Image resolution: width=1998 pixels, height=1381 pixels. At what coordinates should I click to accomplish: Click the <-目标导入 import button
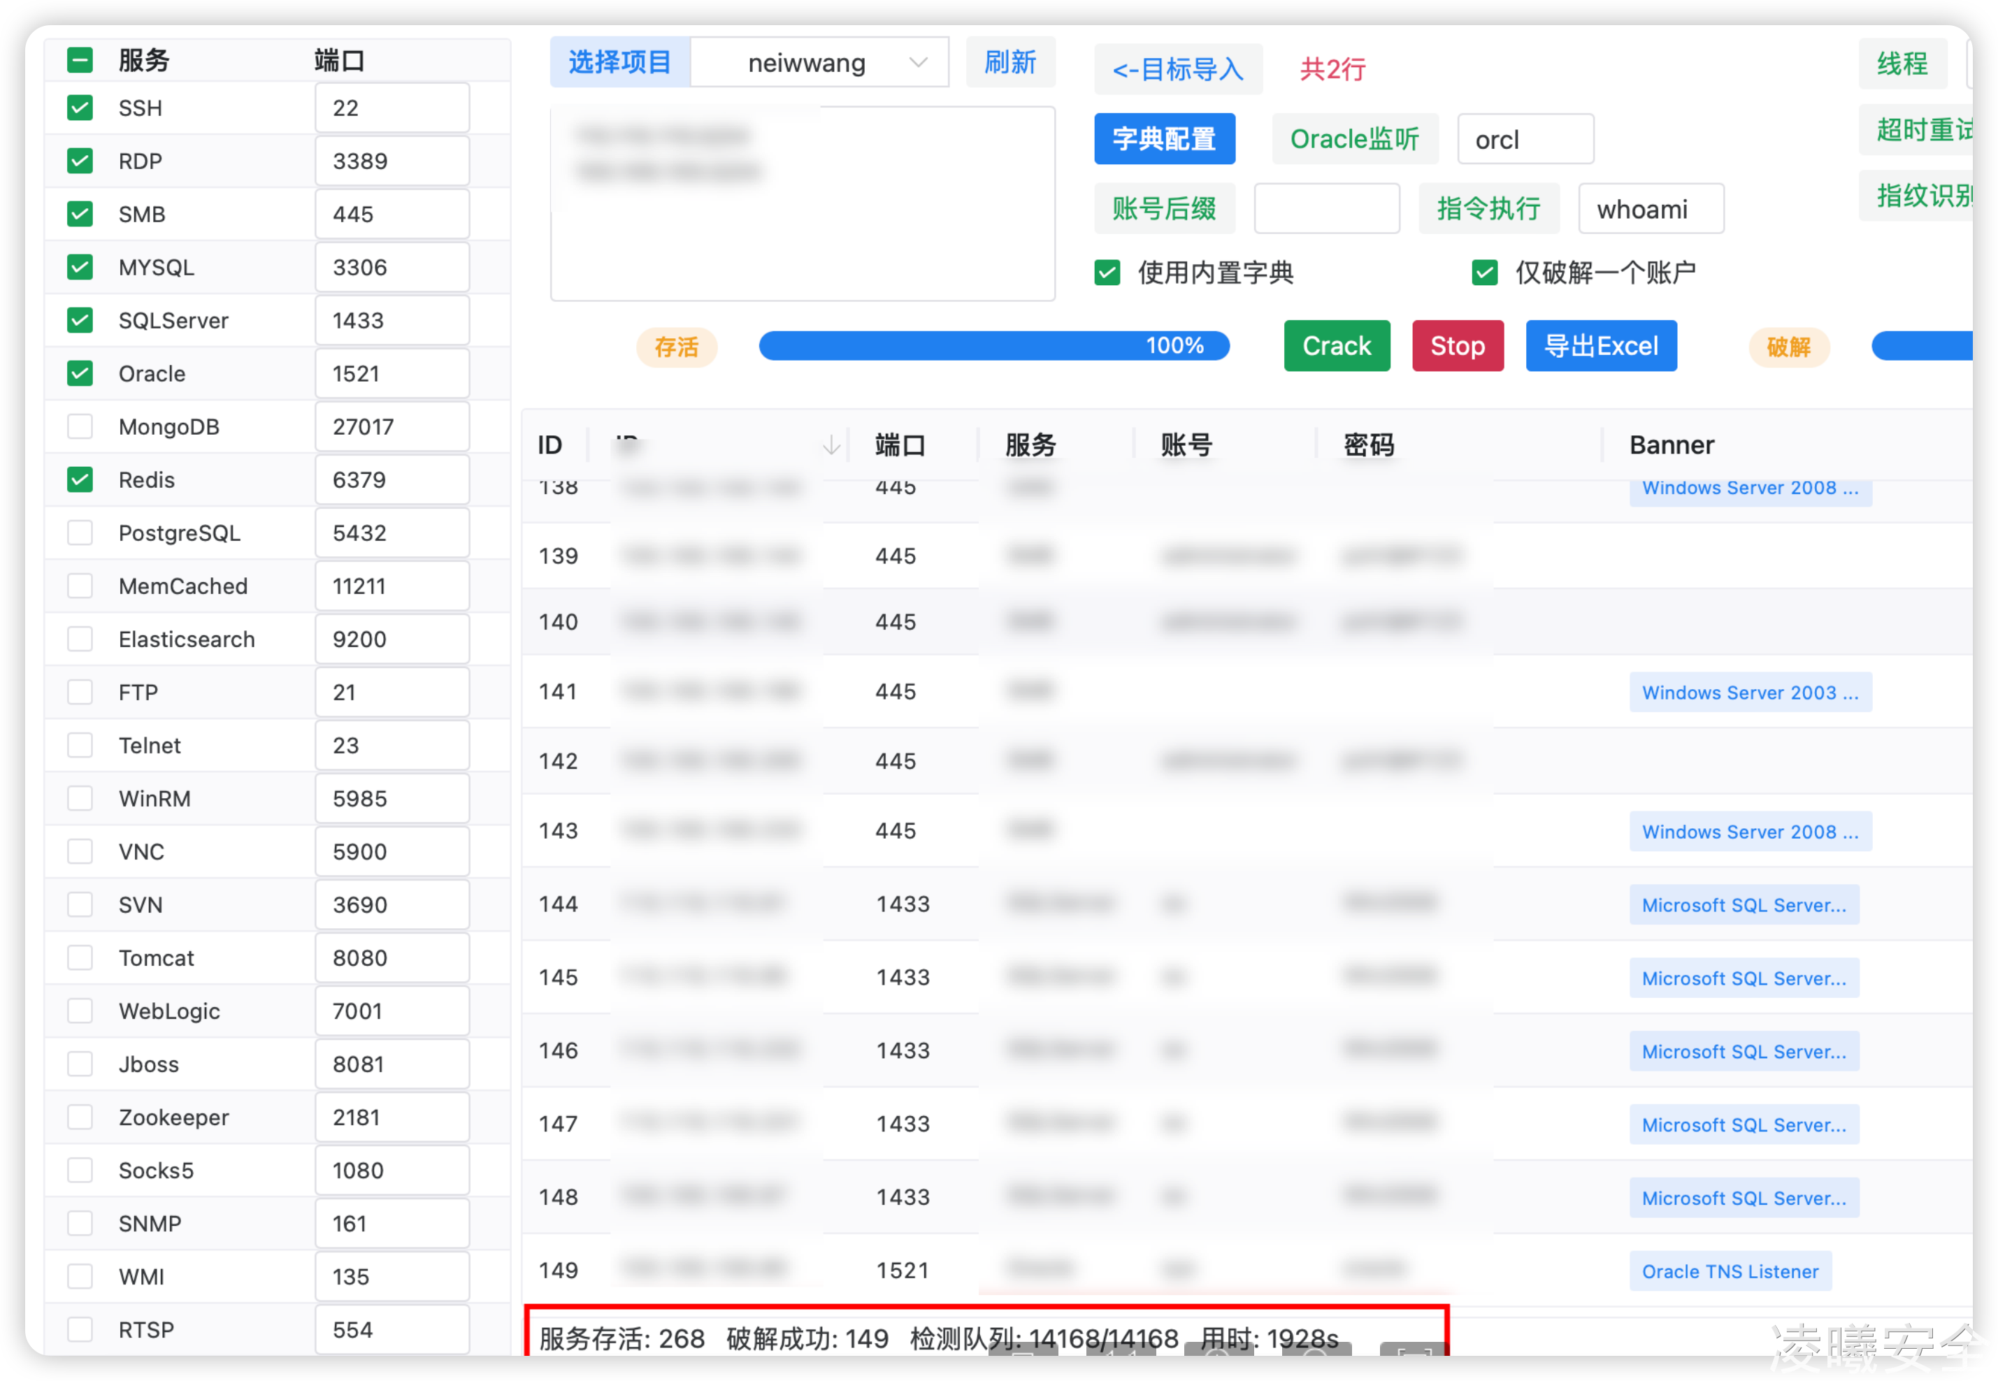coord(1178,69)
